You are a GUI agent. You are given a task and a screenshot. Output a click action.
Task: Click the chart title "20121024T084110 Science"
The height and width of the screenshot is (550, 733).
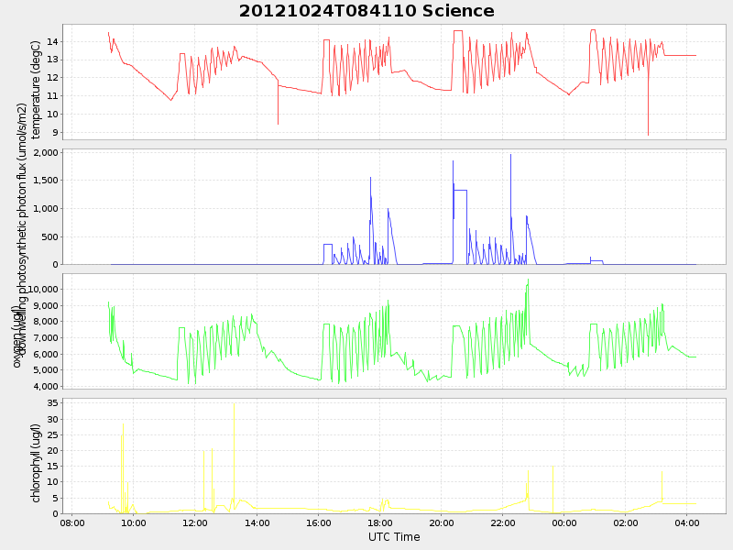(366, 11)
